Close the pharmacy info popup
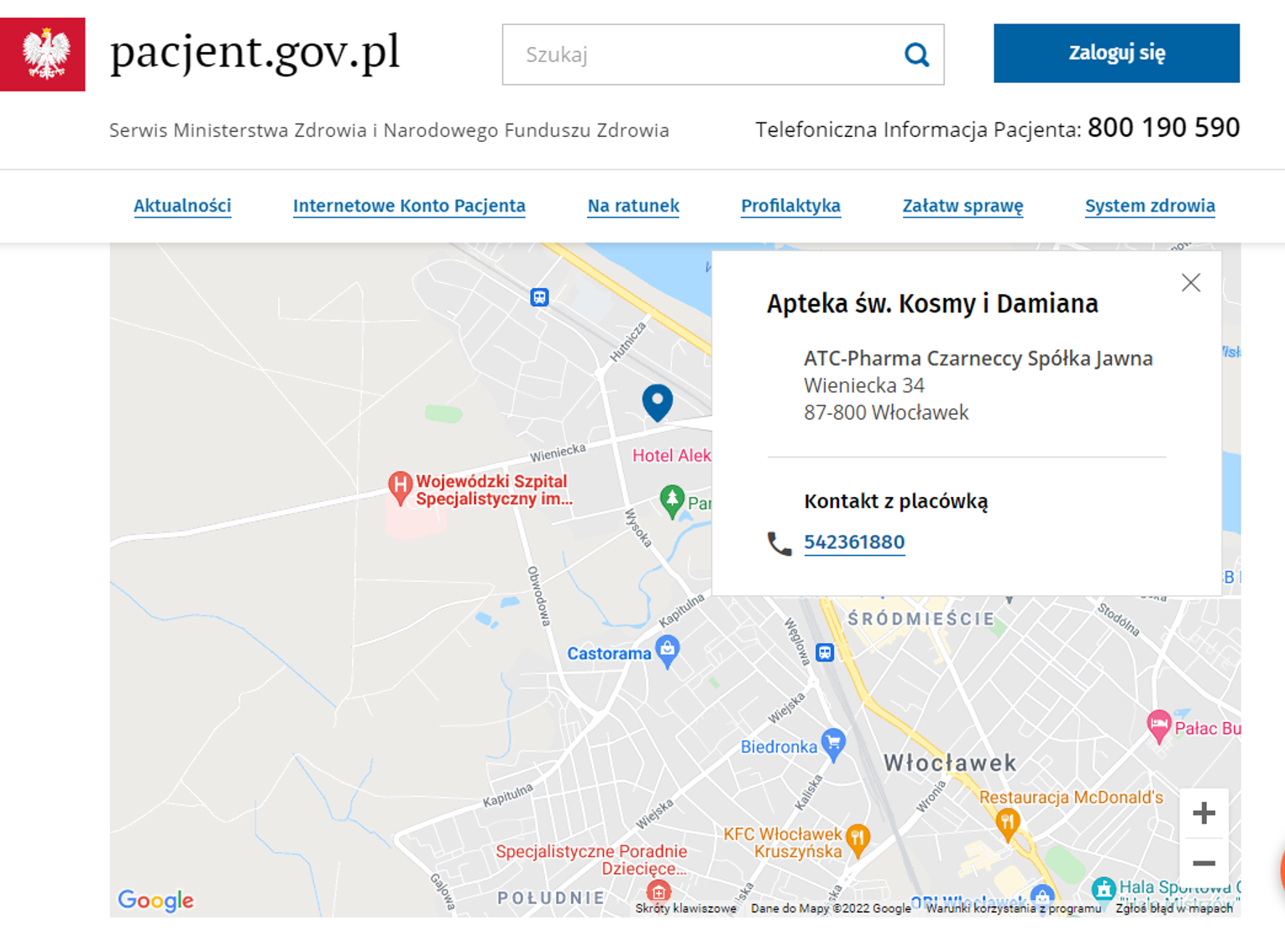 1191,283
